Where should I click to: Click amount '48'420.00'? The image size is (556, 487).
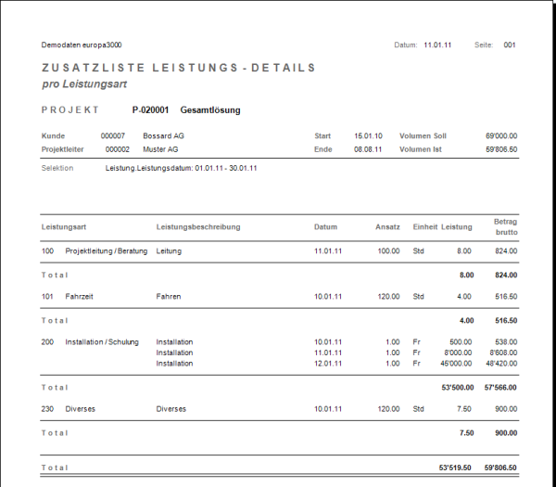click(501, 364)
